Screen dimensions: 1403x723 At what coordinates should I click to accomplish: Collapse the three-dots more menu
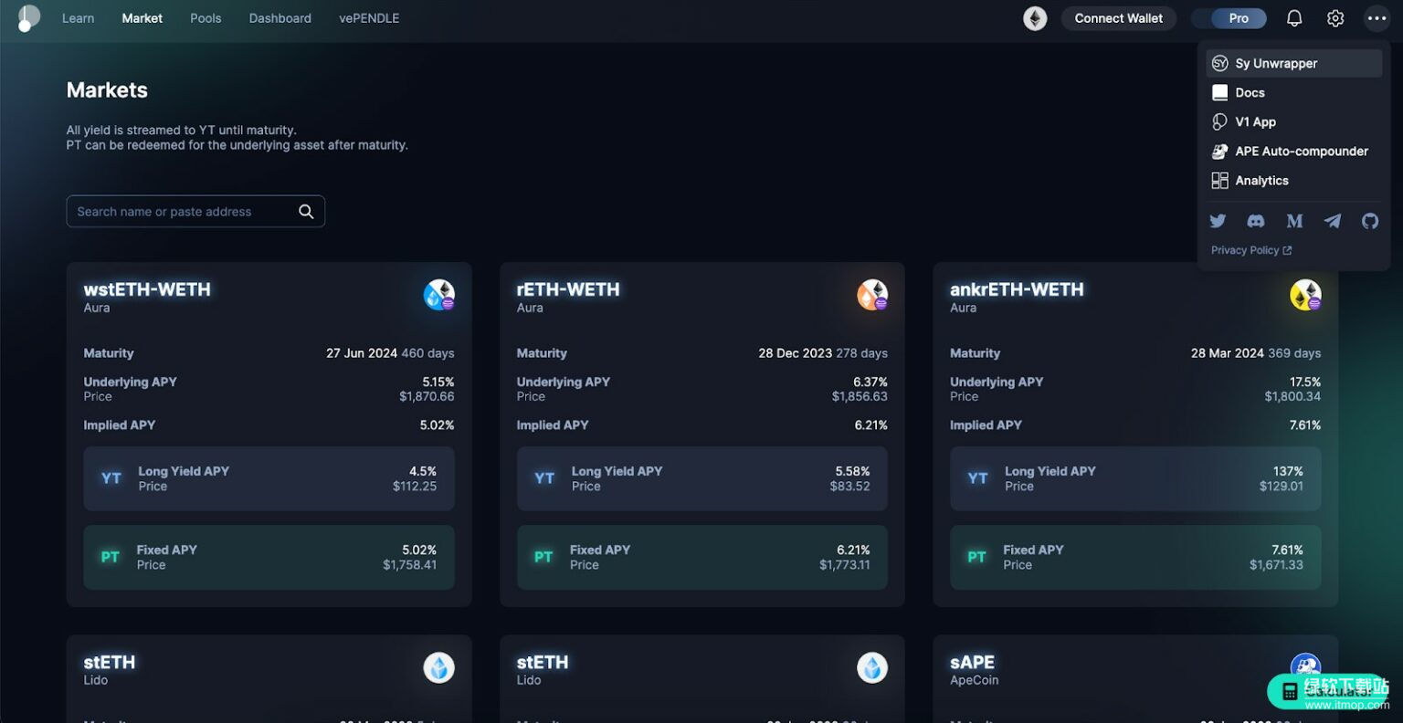pos(1377,18)
